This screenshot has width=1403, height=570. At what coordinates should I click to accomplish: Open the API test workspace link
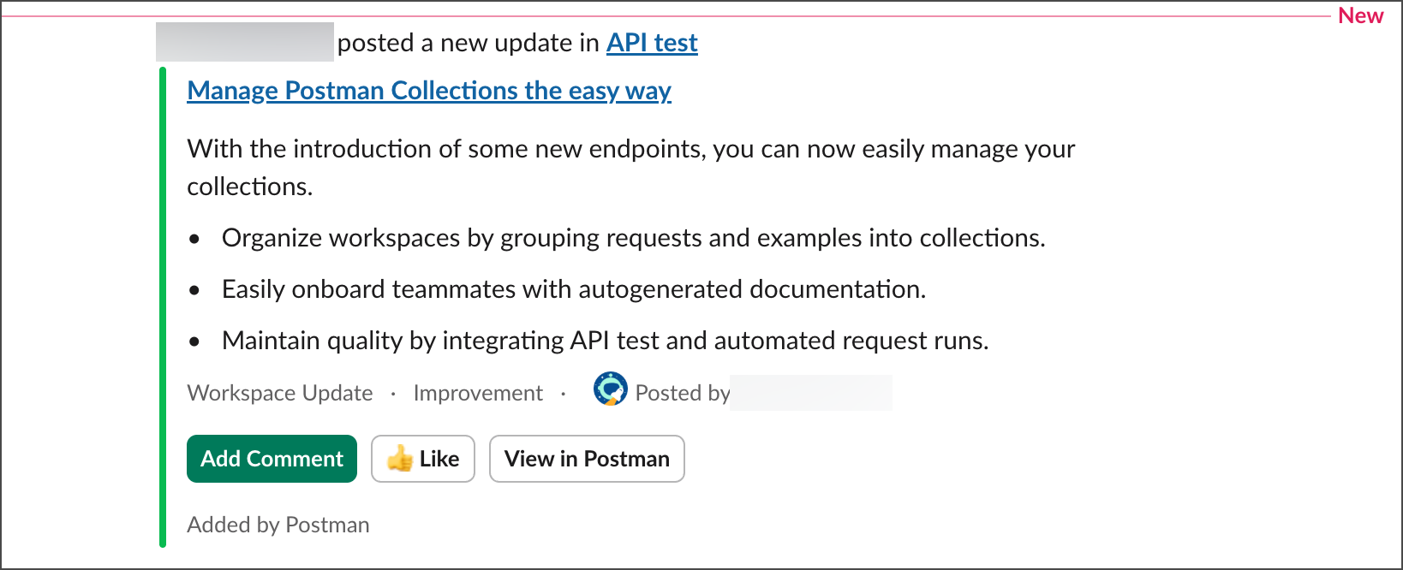[652, 42]
